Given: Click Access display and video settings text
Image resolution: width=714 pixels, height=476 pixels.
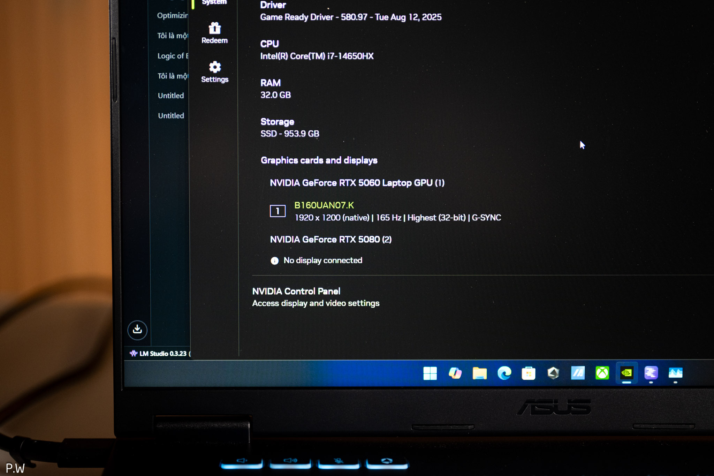Looking at the screenshot, I should [x=316, y=303].
